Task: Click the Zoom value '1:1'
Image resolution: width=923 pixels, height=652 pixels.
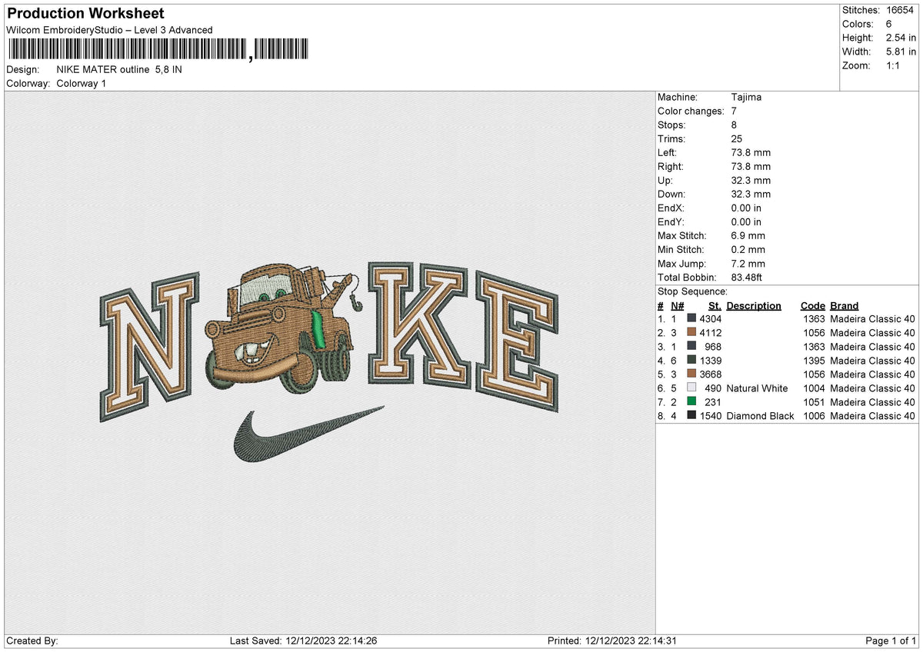Action: click(895, 65)
